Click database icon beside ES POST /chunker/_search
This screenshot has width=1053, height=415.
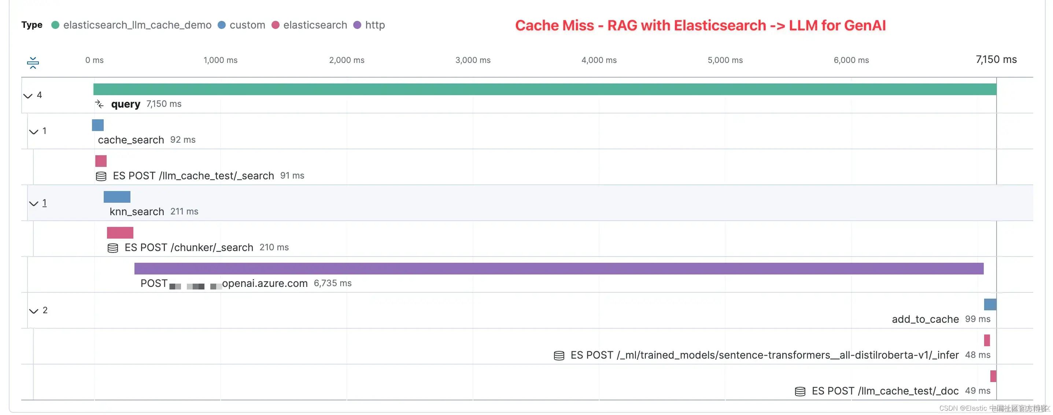[113, 248]
